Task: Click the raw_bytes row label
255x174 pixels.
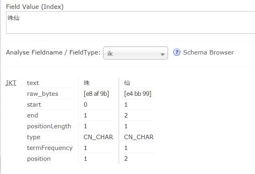Action: pos(42,94)
